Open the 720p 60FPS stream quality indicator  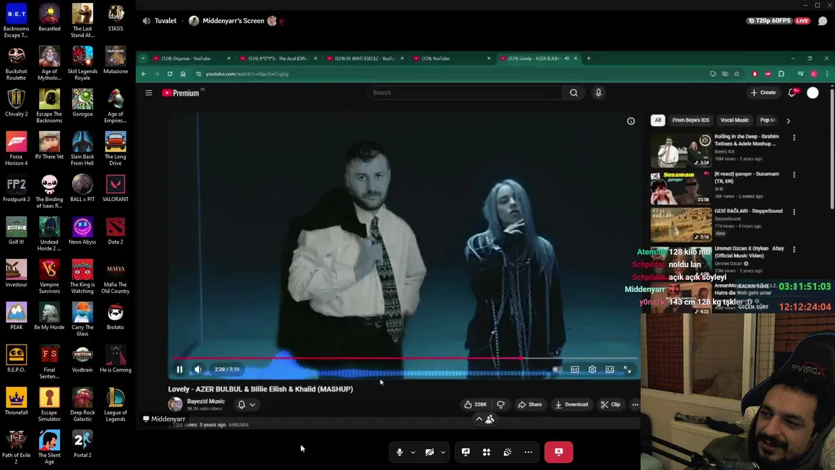(769, 21)
